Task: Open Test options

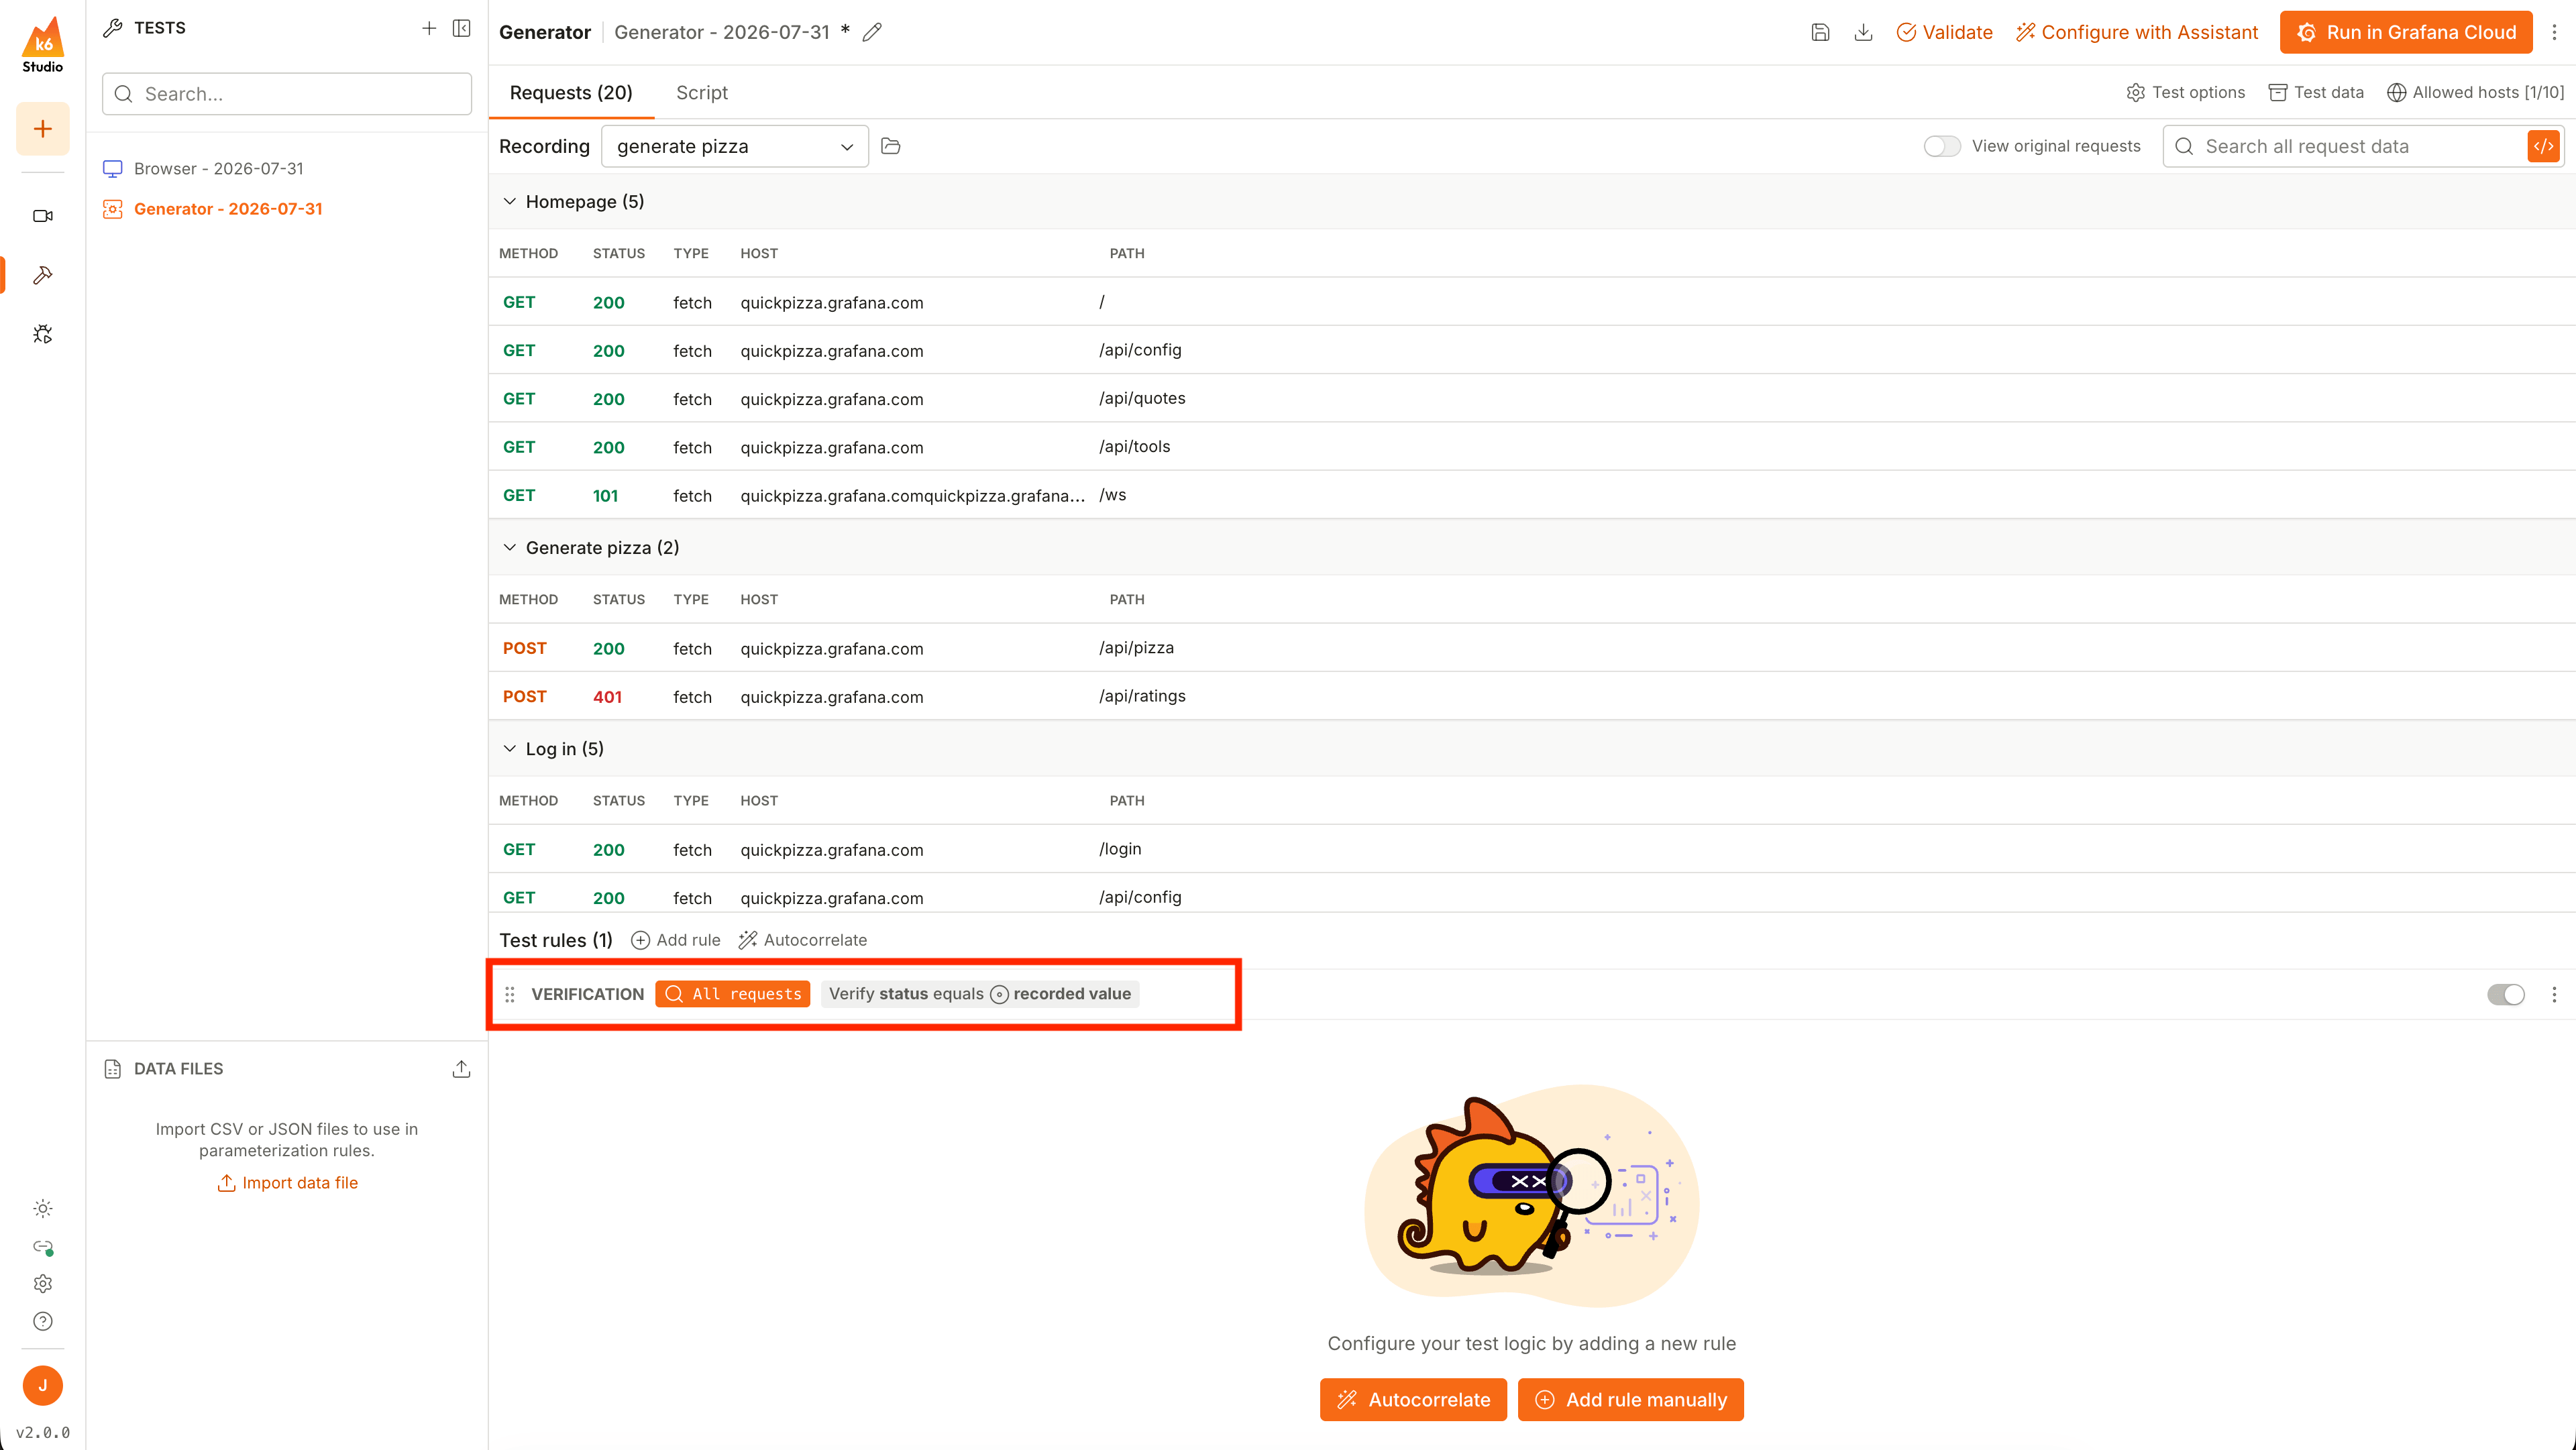Action: coord(2186,92)
